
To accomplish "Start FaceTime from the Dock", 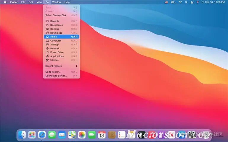I will 92,135.
